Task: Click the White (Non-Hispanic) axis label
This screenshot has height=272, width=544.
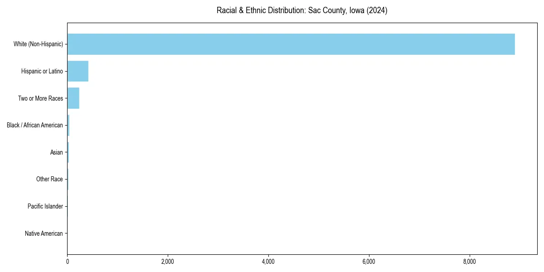Action: 39,44
